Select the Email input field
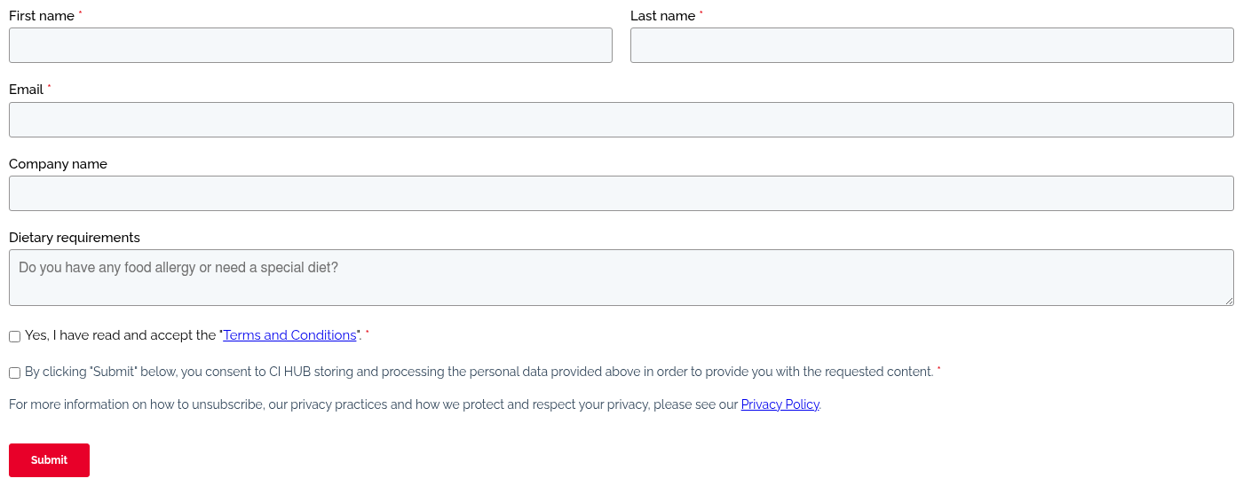This screenshot has height=502, width=1243. pyautogui.click(x=621, y=120)
